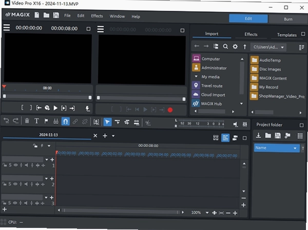Open the program monitor hamburger menu
This screenshot has width=308, height=230.
(7, 27)
